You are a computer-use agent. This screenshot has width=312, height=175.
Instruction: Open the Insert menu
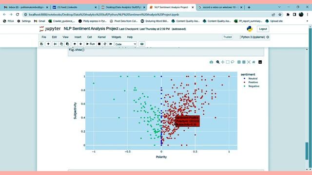tap(78, 37)
